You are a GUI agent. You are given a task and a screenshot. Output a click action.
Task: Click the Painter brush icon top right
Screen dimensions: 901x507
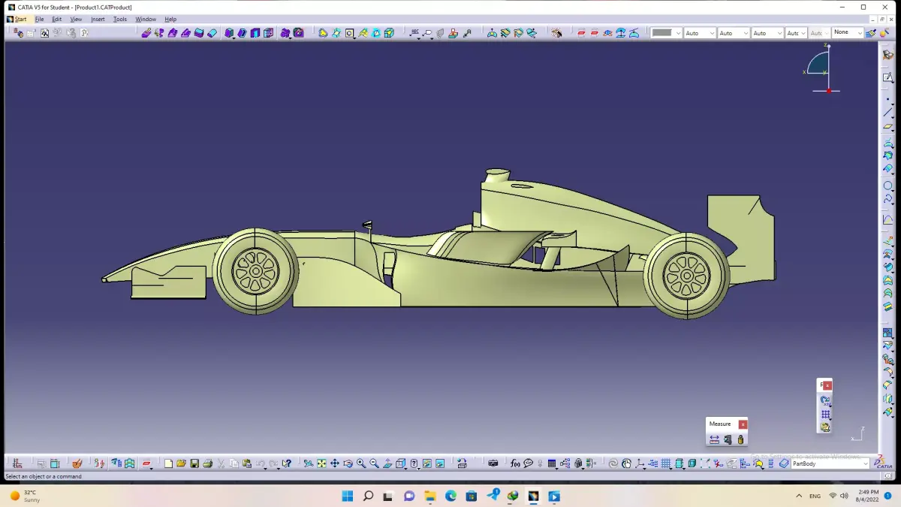click(870, 33)
